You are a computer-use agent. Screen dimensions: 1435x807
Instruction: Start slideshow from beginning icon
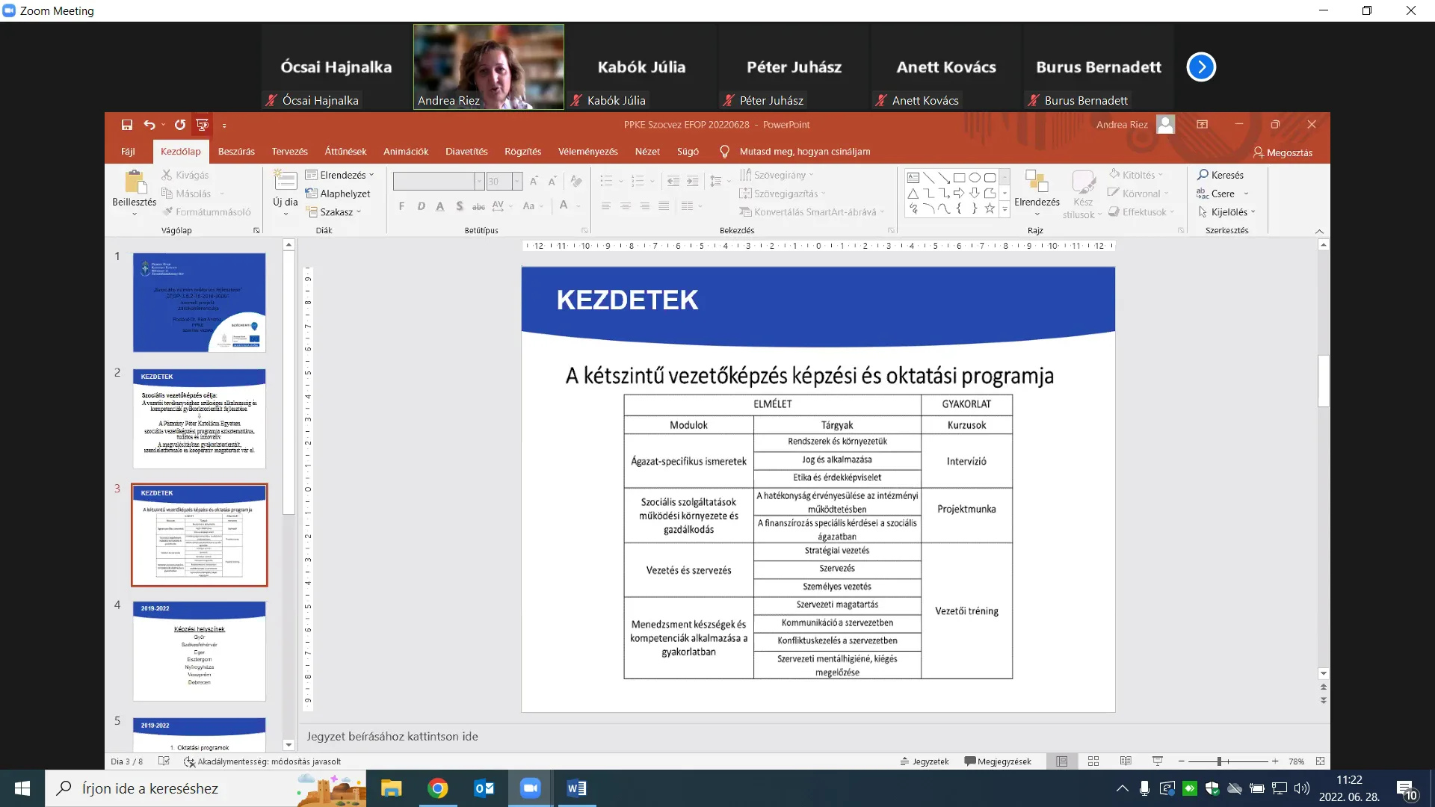click(202, 125)
